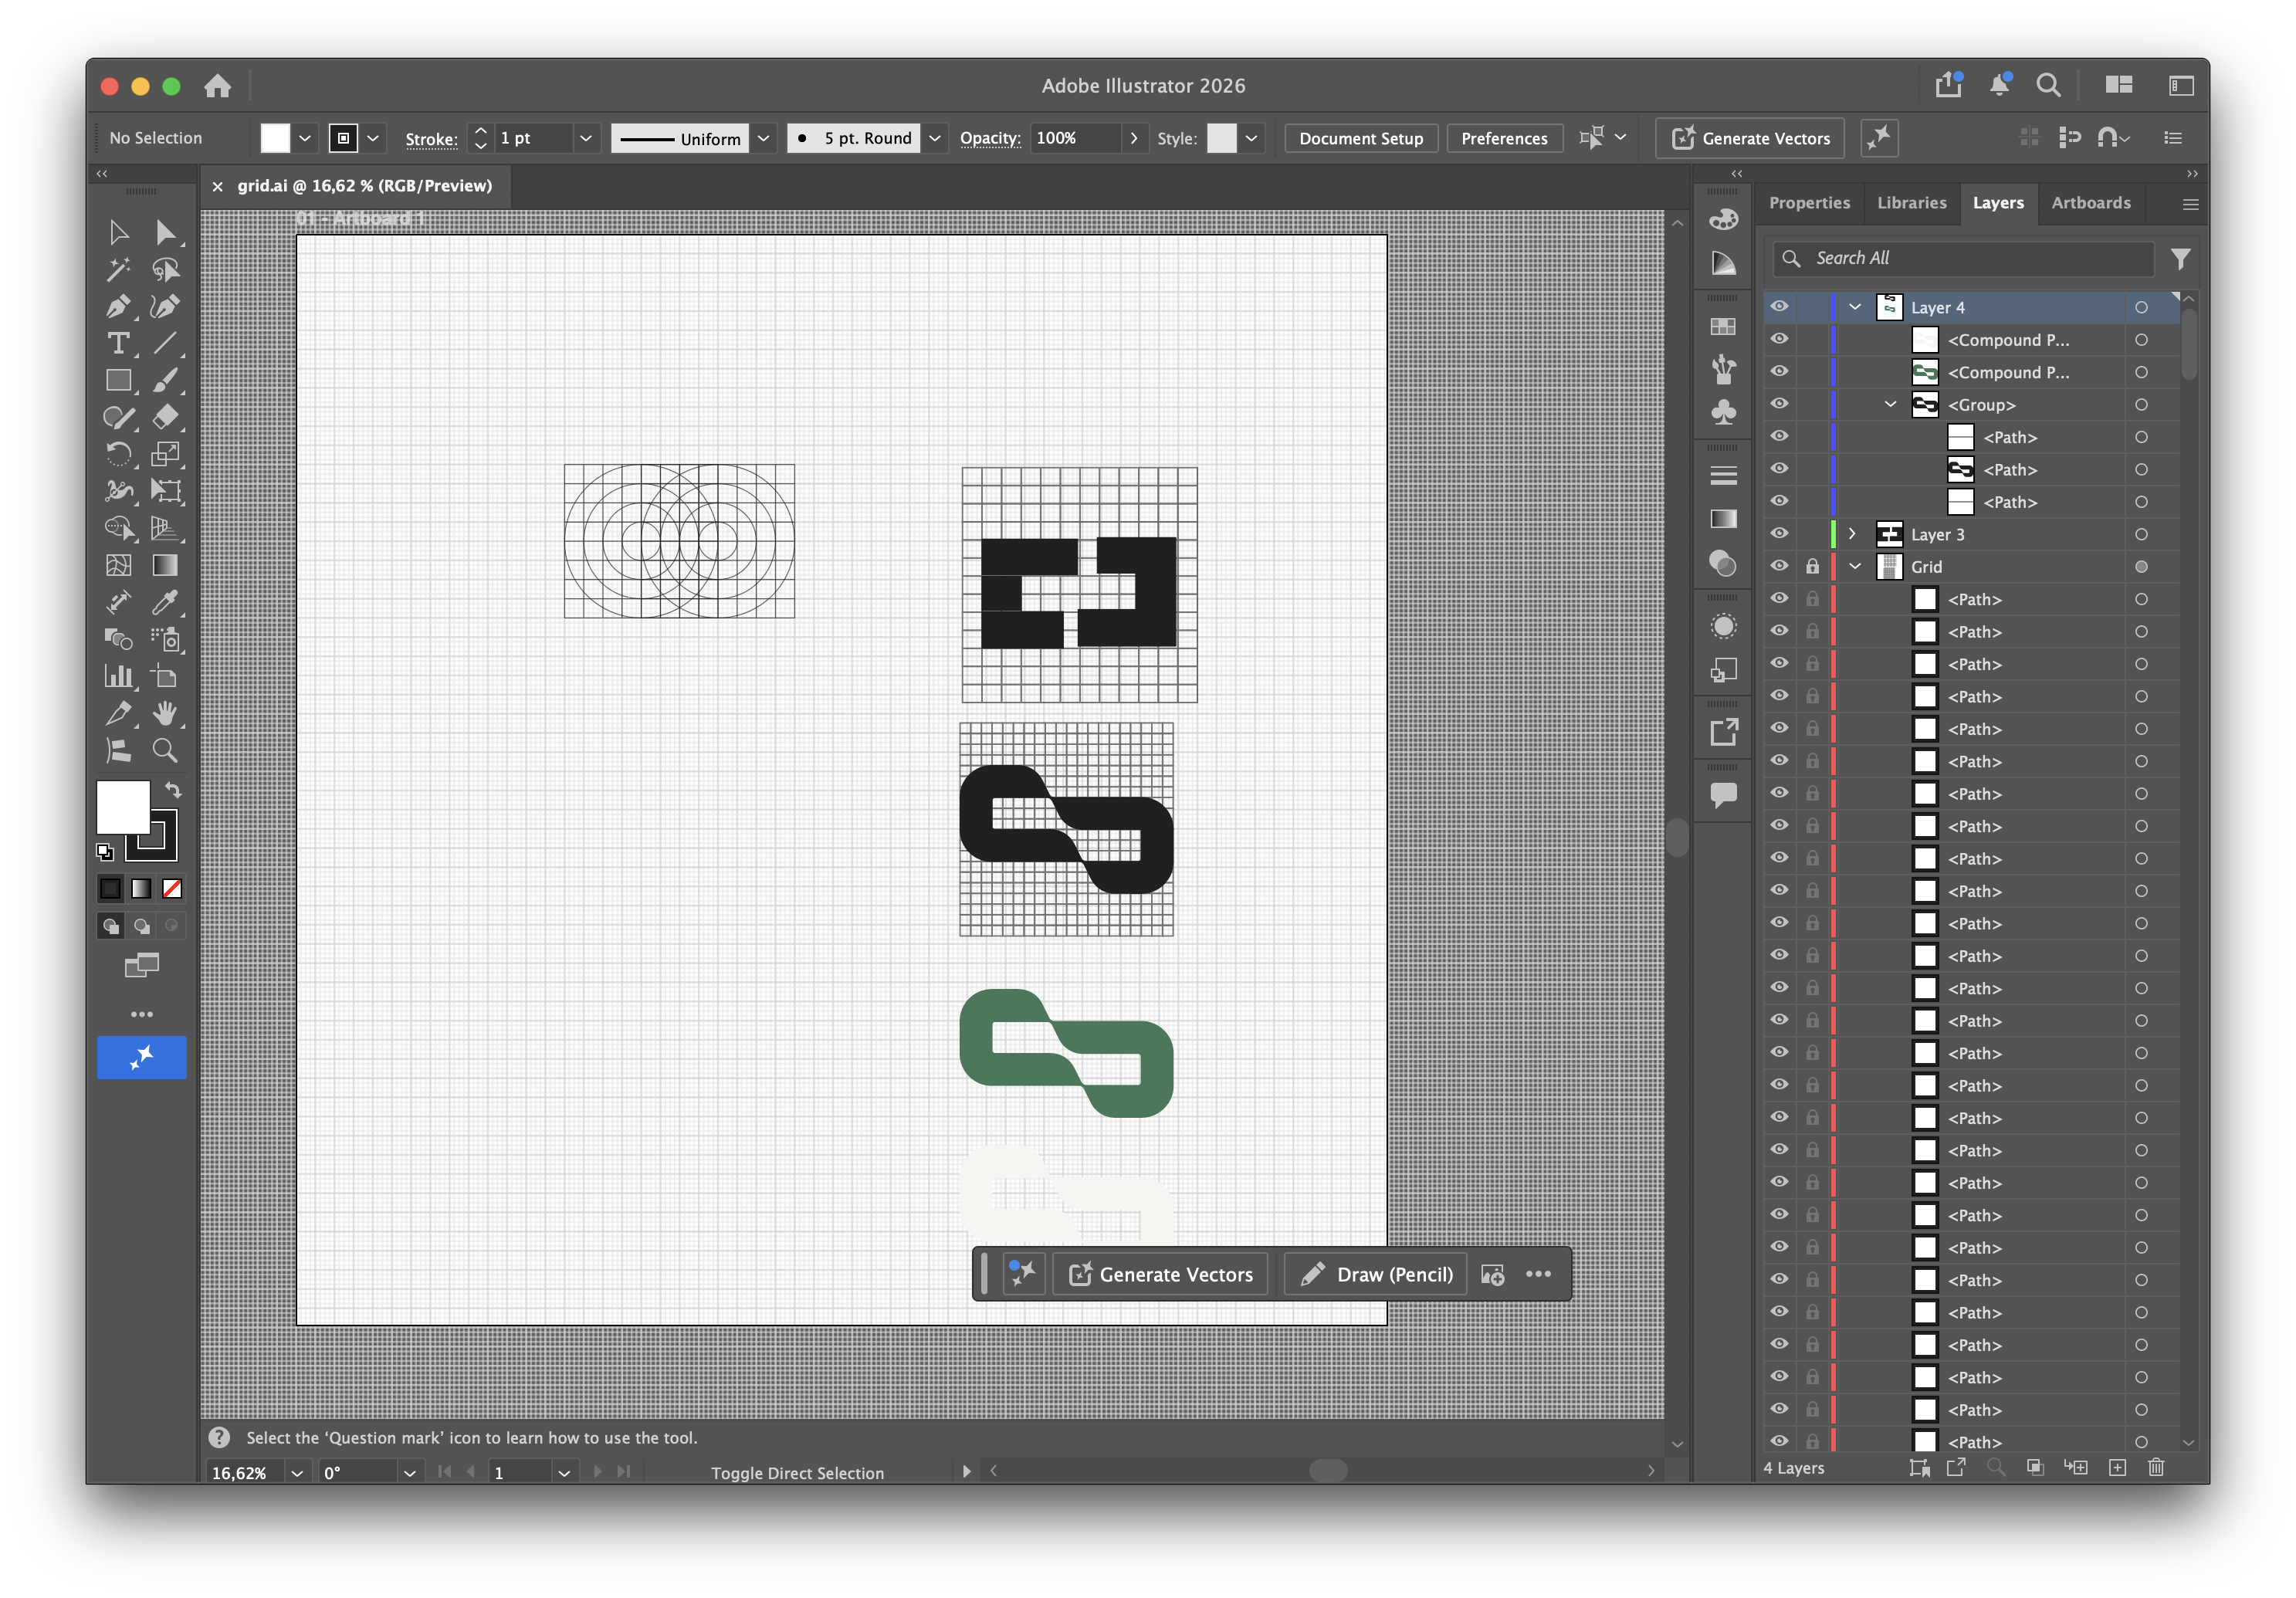The width and height of the screenshot is (2296, 1598).
Task: Click the Grid layer target circle
Action: point(2141,566)
